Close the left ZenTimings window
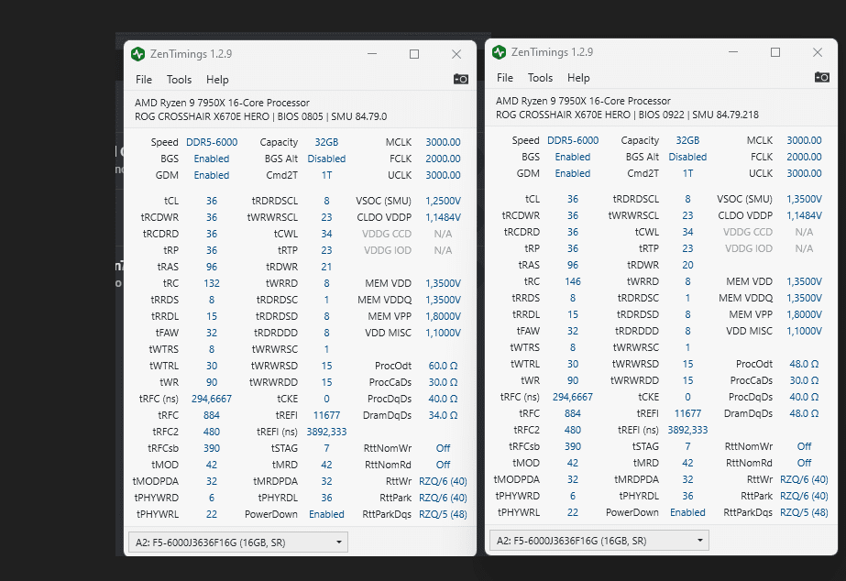Image resolution: width=846 pixels, height=581 pixels. [x=456, y=54]
